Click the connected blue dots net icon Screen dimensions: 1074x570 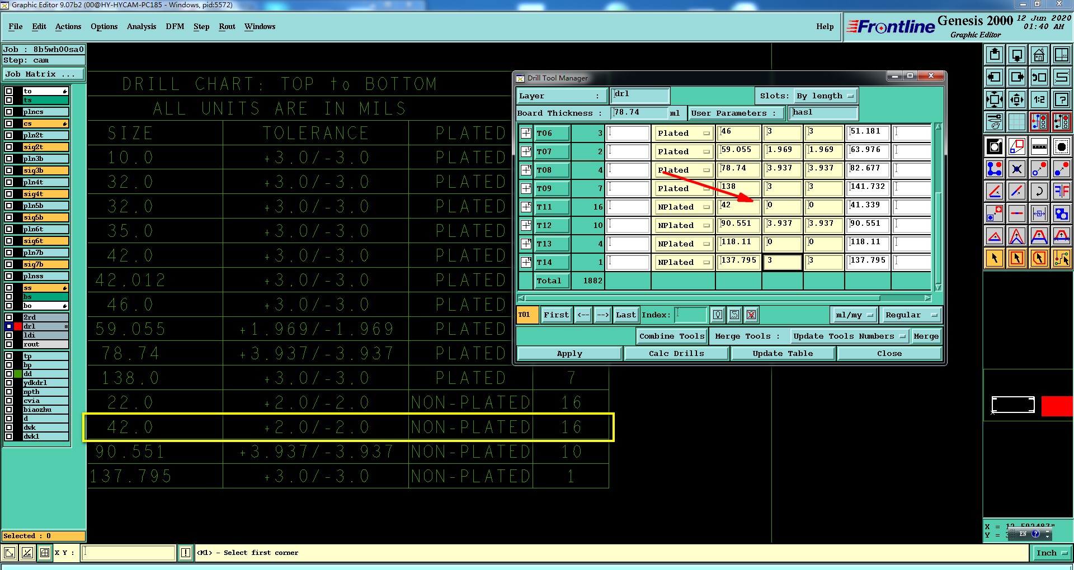click(995, 169)
